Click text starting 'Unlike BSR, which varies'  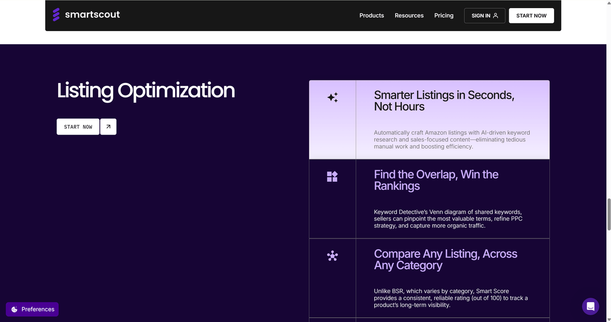451,298
